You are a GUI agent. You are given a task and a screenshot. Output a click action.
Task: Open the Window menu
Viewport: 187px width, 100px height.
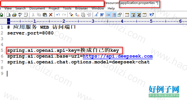click(98, 8)
